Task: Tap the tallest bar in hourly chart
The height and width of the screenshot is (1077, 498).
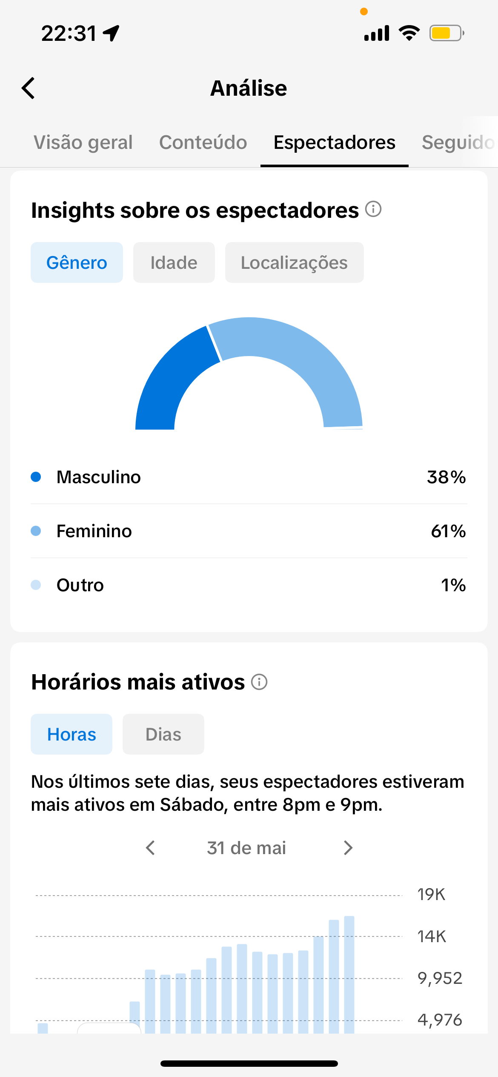Action: (349, 974)
